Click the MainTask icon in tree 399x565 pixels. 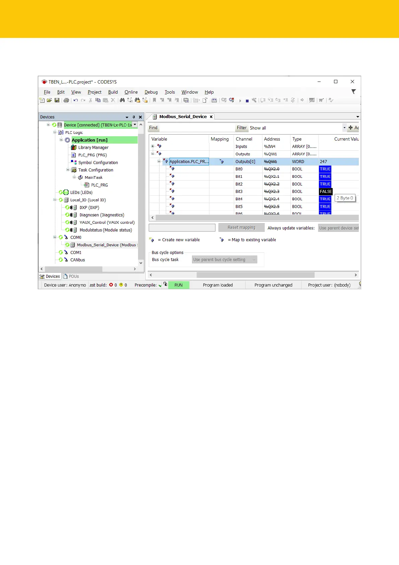tap(80, 177)
